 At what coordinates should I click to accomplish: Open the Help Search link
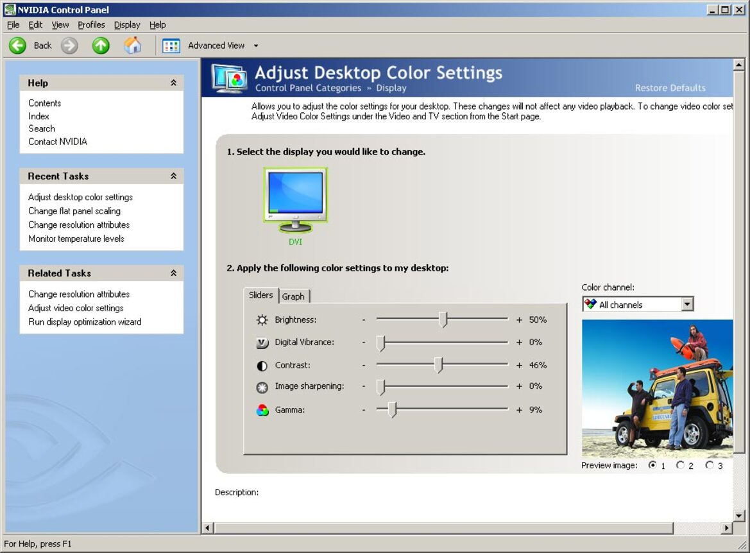point(42,128)
